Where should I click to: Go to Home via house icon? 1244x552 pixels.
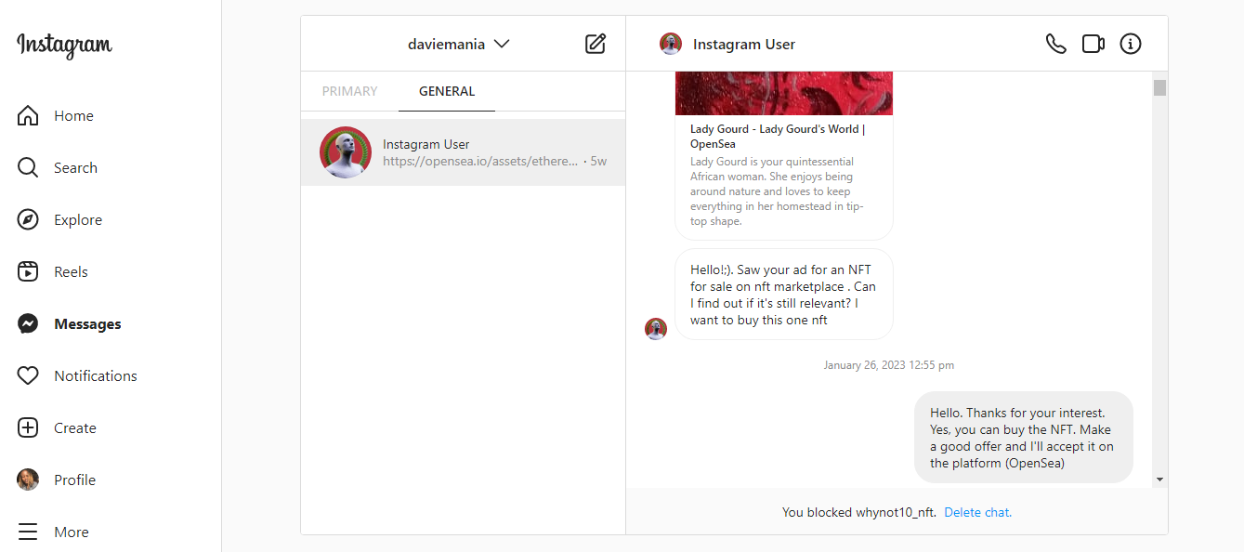click(28, 115)
